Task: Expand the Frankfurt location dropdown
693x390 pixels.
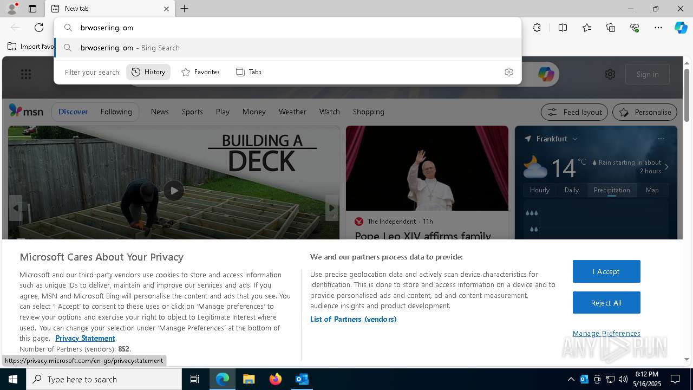Action: point(575,139)
